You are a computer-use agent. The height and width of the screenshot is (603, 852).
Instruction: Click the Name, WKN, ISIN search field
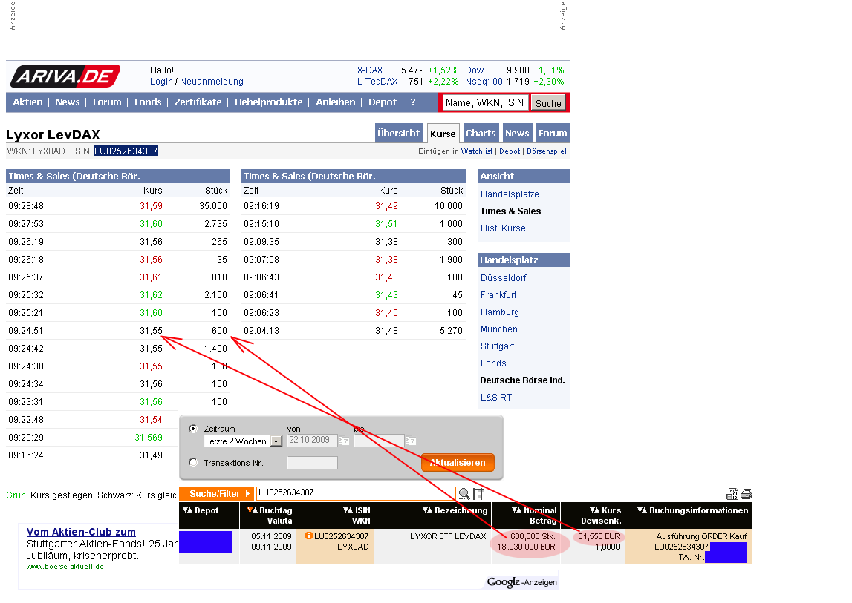pos(484,103)
